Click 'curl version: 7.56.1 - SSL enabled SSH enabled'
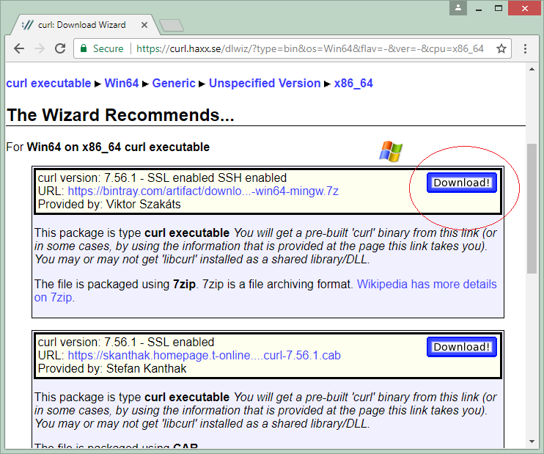 [162, 177]
